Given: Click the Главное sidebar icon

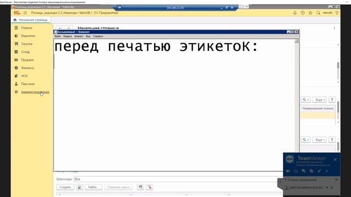Looking at the screenshot, I should pos(16,28).
